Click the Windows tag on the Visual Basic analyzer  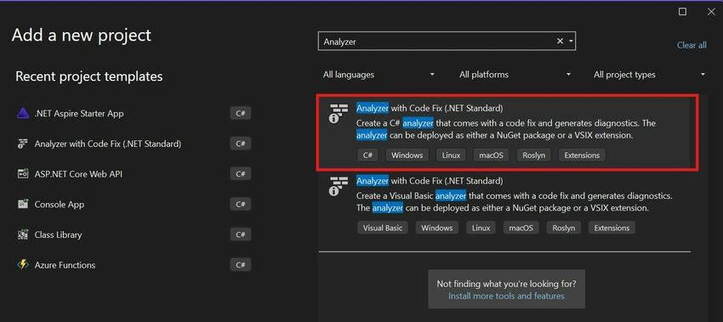point(437,228)
